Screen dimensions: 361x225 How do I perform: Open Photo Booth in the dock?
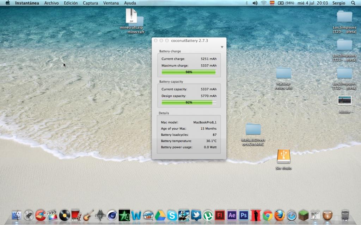click(x=76, y=216)
